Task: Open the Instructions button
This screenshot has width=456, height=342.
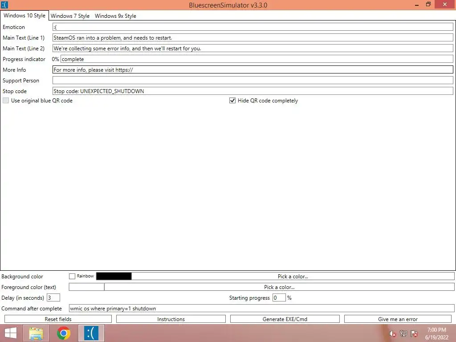Action: (x=171, y=319)
